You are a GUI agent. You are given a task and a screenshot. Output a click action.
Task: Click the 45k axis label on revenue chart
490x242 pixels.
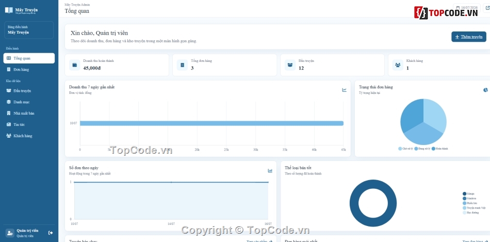(344, 150)
